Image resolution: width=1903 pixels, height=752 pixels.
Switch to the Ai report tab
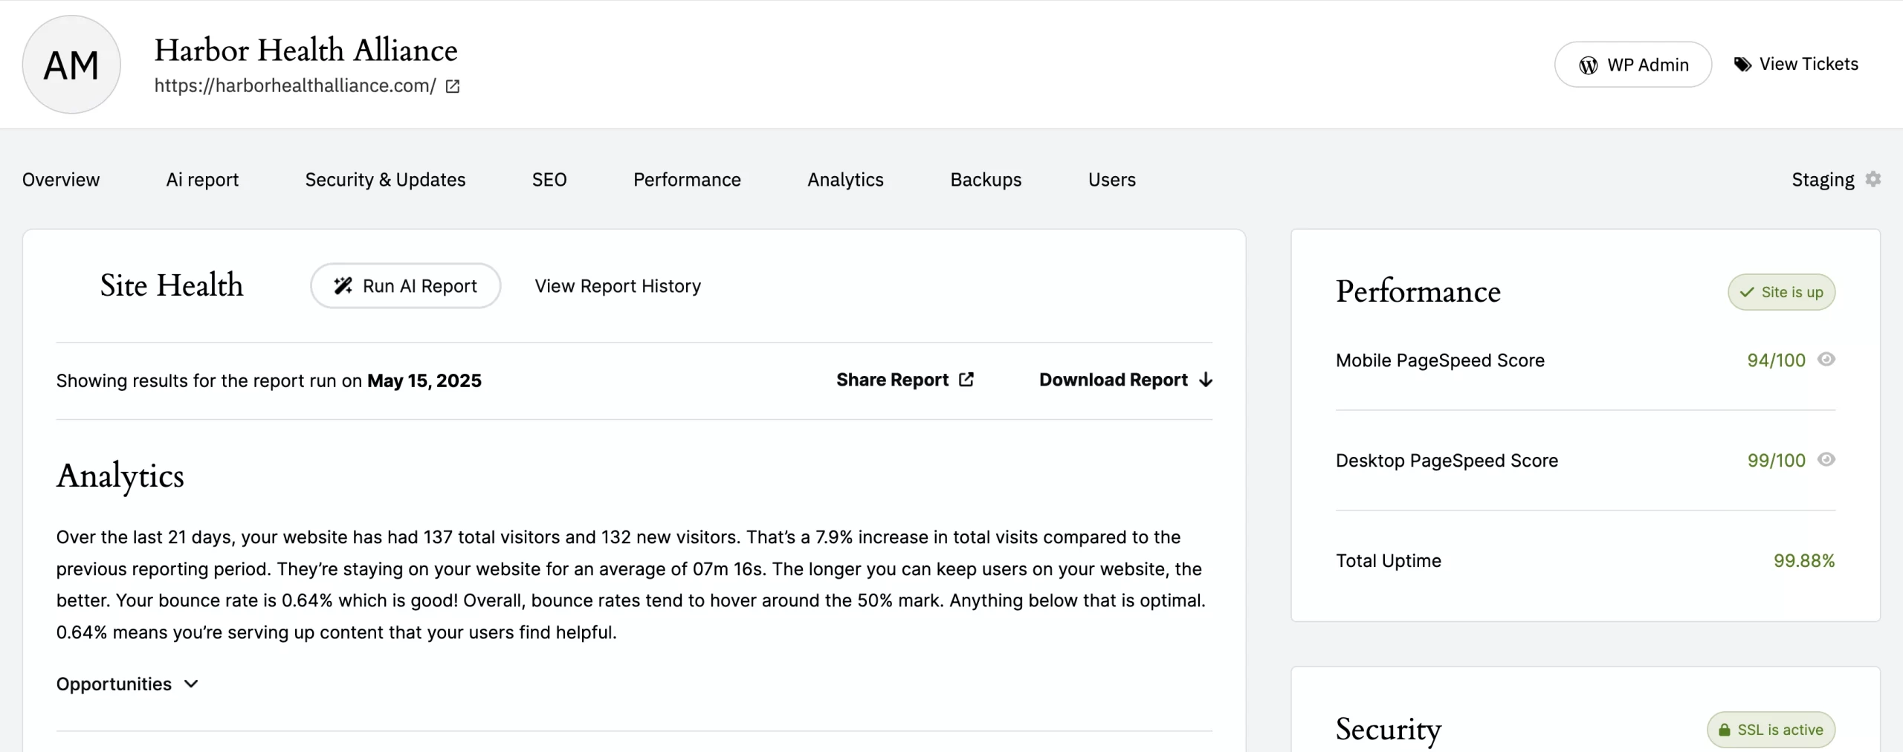tap(202, 180)
